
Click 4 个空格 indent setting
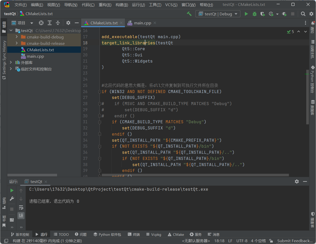point(258,241)
